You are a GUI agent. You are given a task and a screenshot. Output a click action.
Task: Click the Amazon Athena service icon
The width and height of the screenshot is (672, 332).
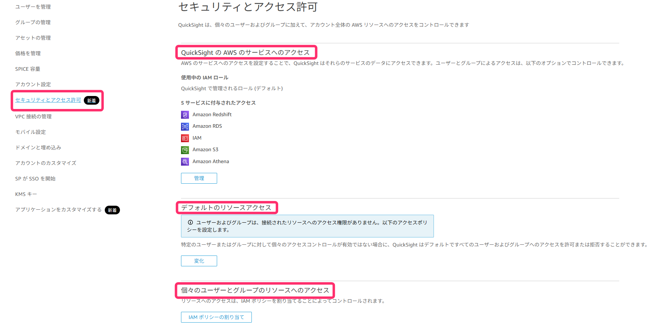(185, 162)
